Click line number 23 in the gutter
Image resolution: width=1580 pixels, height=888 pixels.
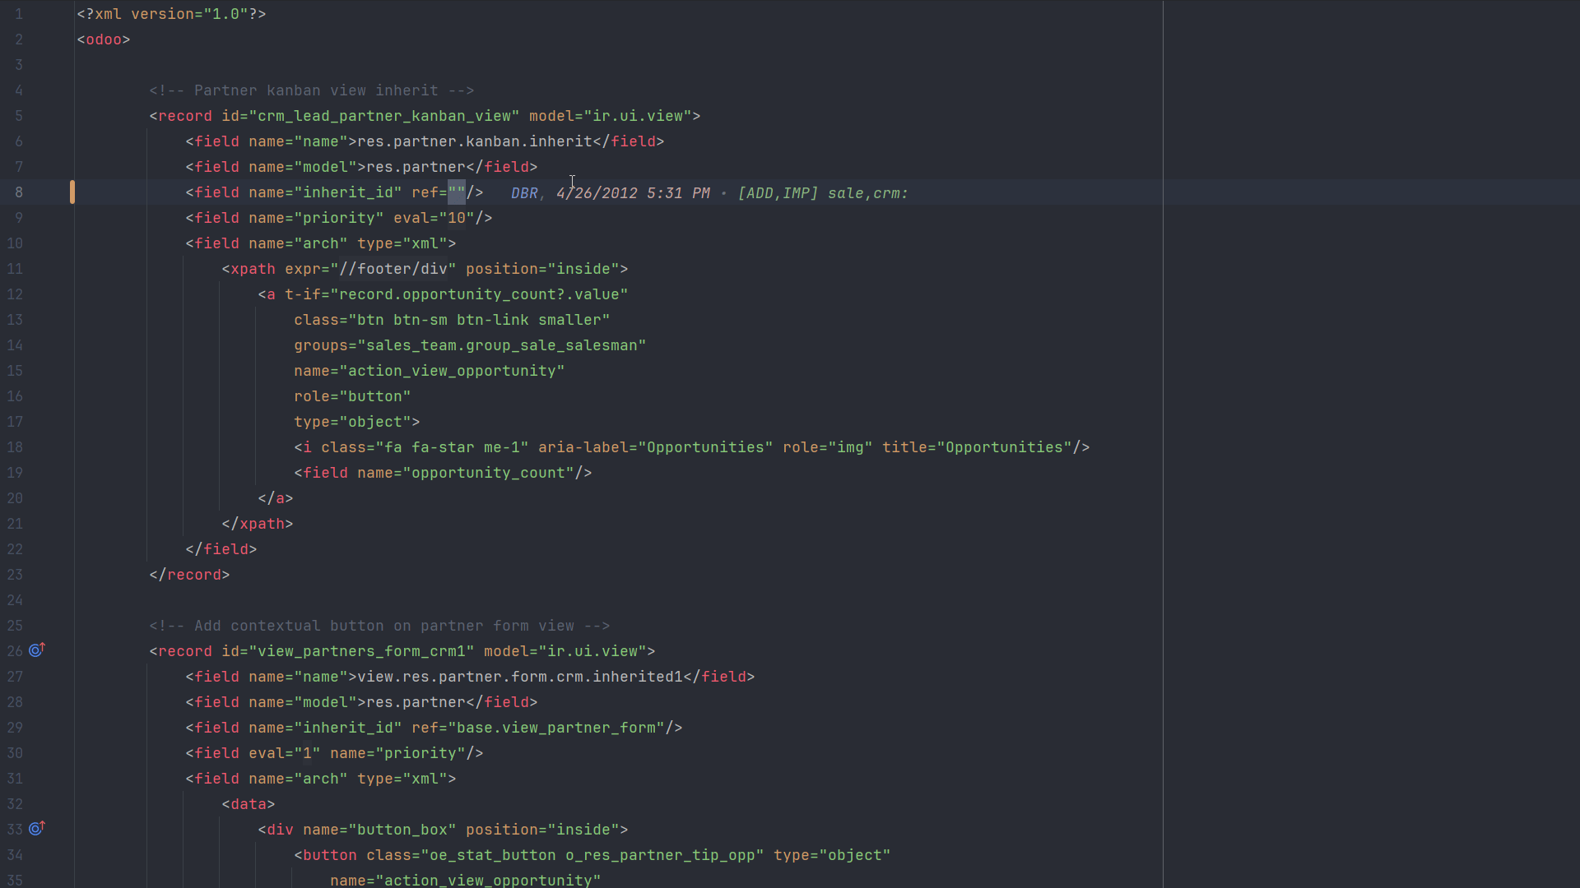coord(15,575)
